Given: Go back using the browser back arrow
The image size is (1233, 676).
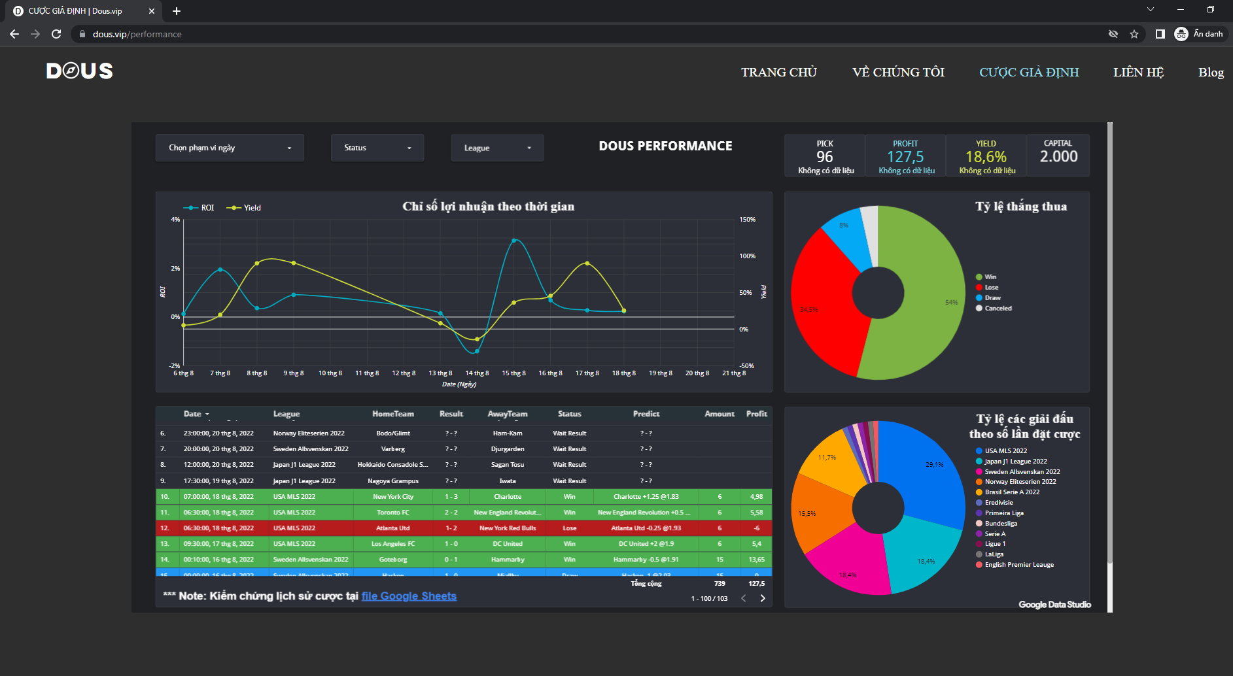Looking at the screenshot, I should point(14,34).
